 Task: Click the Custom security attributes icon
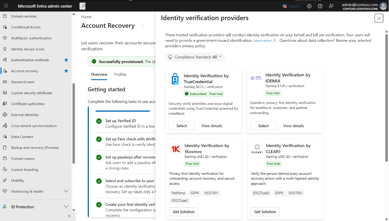click(x=5, y=93)
